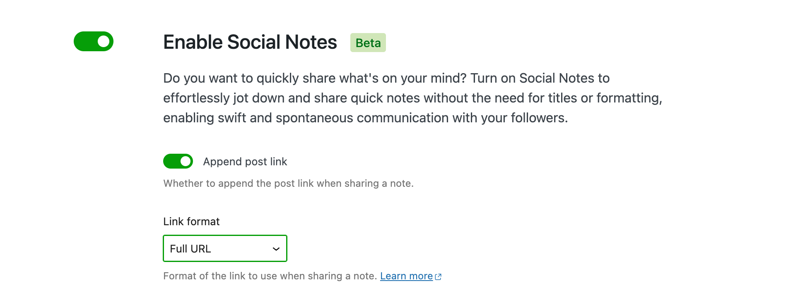The width and height of the screenshot is (810, 300).
Task: Open the Link format dropdown
Action: (x=225, y=248)
